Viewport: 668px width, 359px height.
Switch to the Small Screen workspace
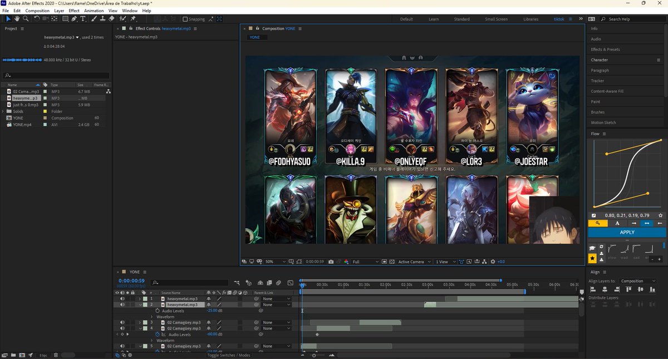point(496,19)
